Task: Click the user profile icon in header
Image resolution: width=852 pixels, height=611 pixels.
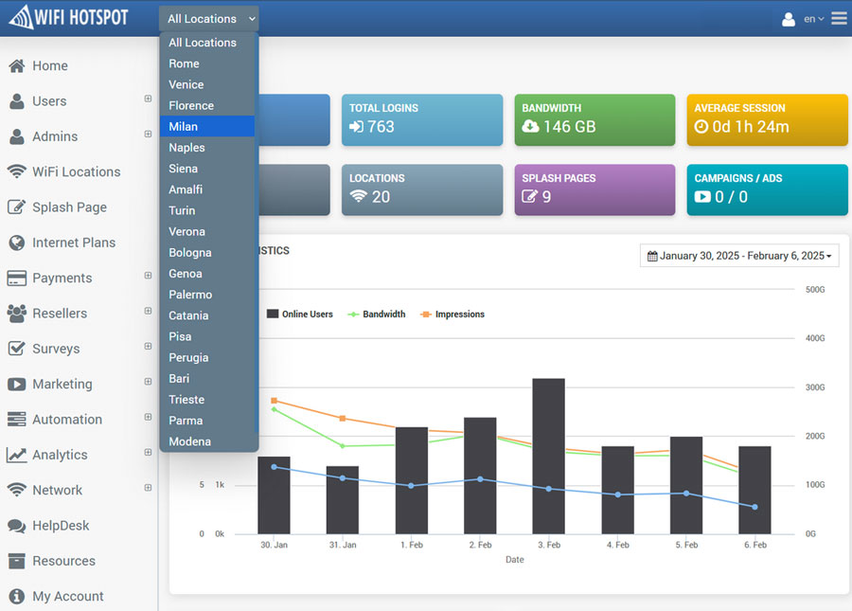Action: [789, 19]
